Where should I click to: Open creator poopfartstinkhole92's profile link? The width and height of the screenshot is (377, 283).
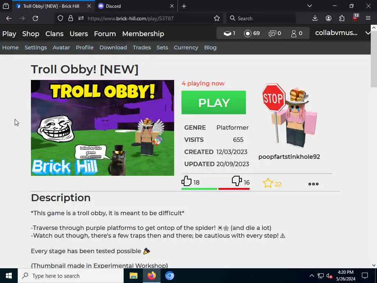[289, 157]
